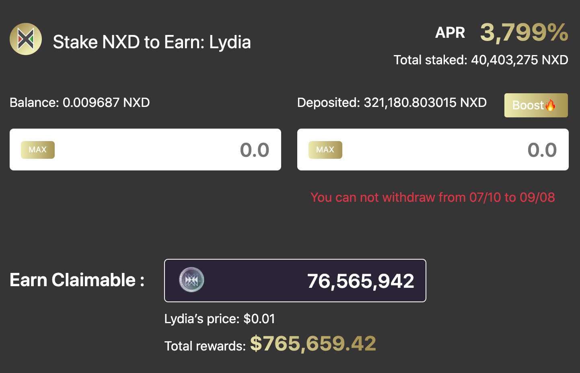Click the Lydia's price $0.01 text
The height and width of the screenshot is (373, 580).
pyautogui.click(x=220, y=319)
